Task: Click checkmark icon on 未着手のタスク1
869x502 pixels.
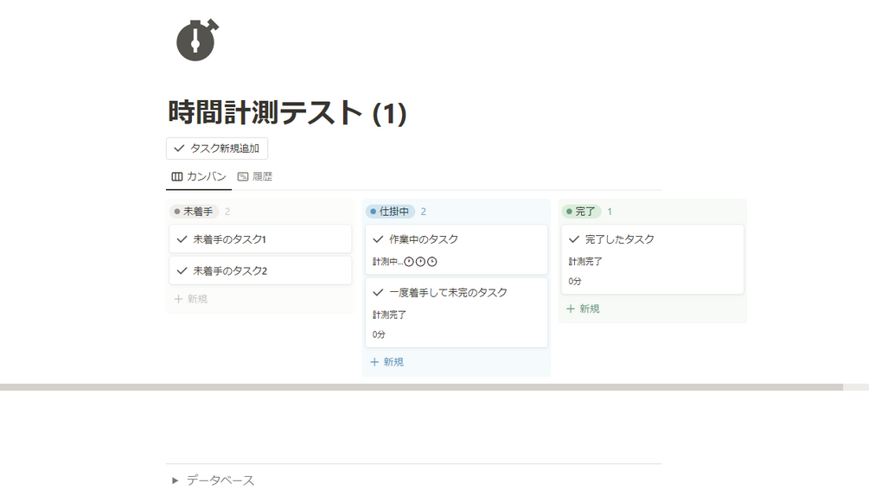Action: (182, 239)
